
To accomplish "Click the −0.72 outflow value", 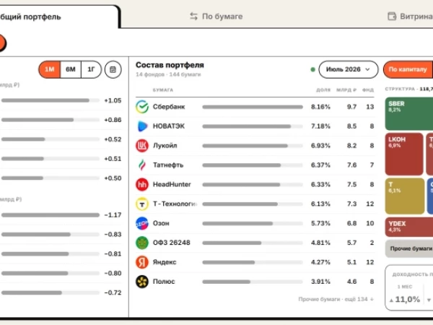I will tap(113, 292).
